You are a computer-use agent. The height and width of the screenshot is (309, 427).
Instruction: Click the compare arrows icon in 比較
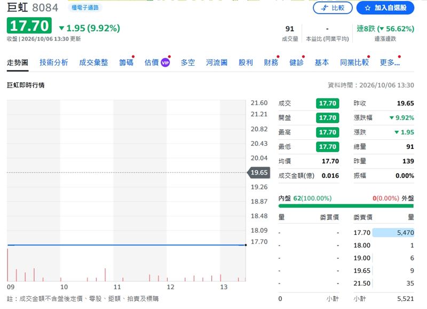pos(325,8)
